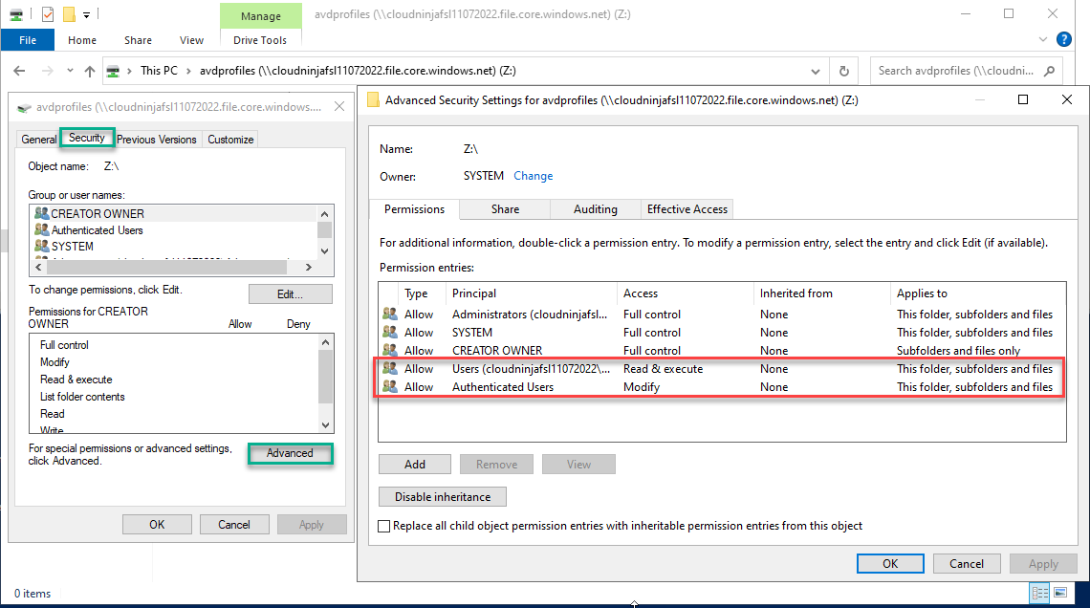Click Cancel in Advanced Security Settings

(x=967, y=563)
